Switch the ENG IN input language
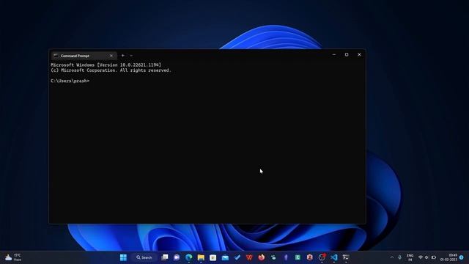The height and width of the screenshot is (264, 469). [410, 257]
